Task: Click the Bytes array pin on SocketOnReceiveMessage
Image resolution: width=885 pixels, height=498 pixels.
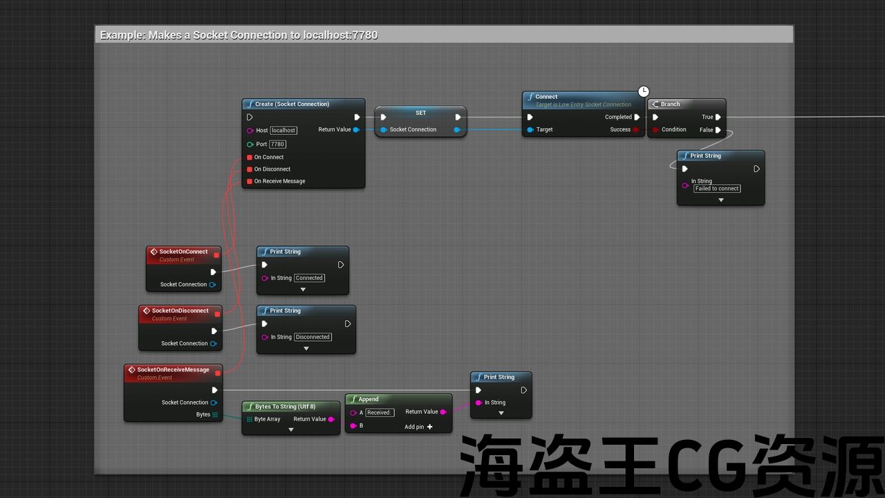Action: [215, 415]
